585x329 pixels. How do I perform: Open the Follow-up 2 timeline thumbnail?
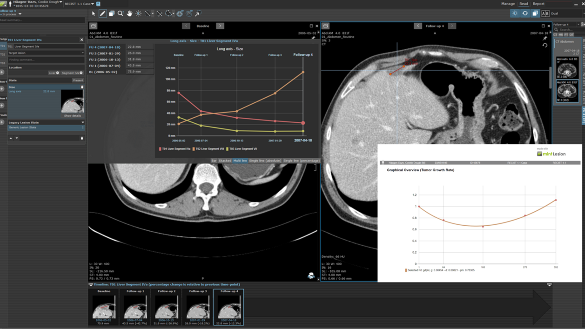click(x=166, y=307)
